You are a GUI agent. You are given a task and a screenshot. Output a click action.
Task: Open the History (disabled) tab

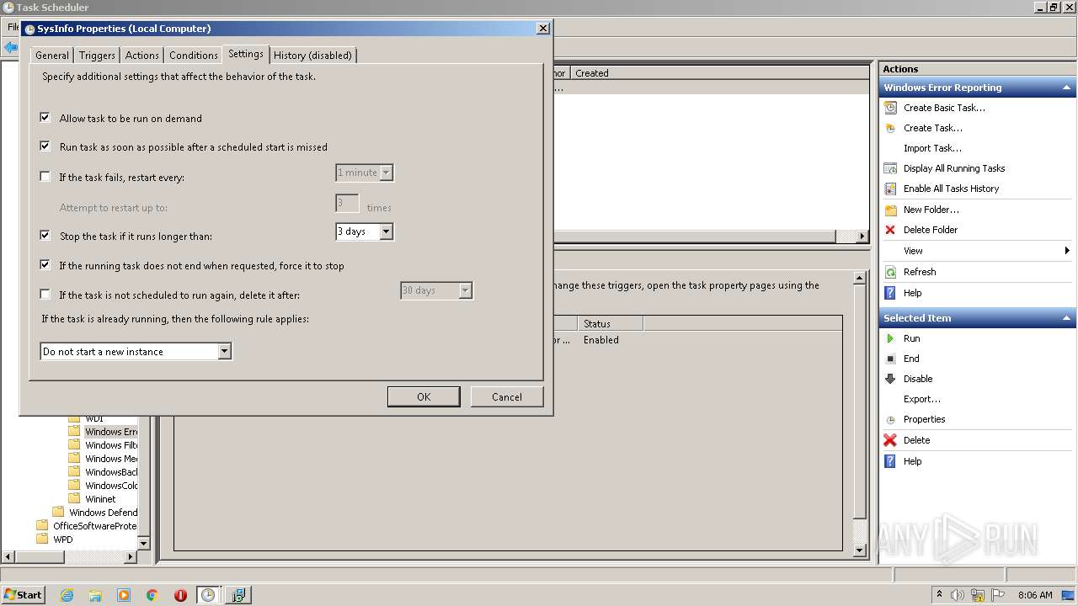[x=312, y=55]
